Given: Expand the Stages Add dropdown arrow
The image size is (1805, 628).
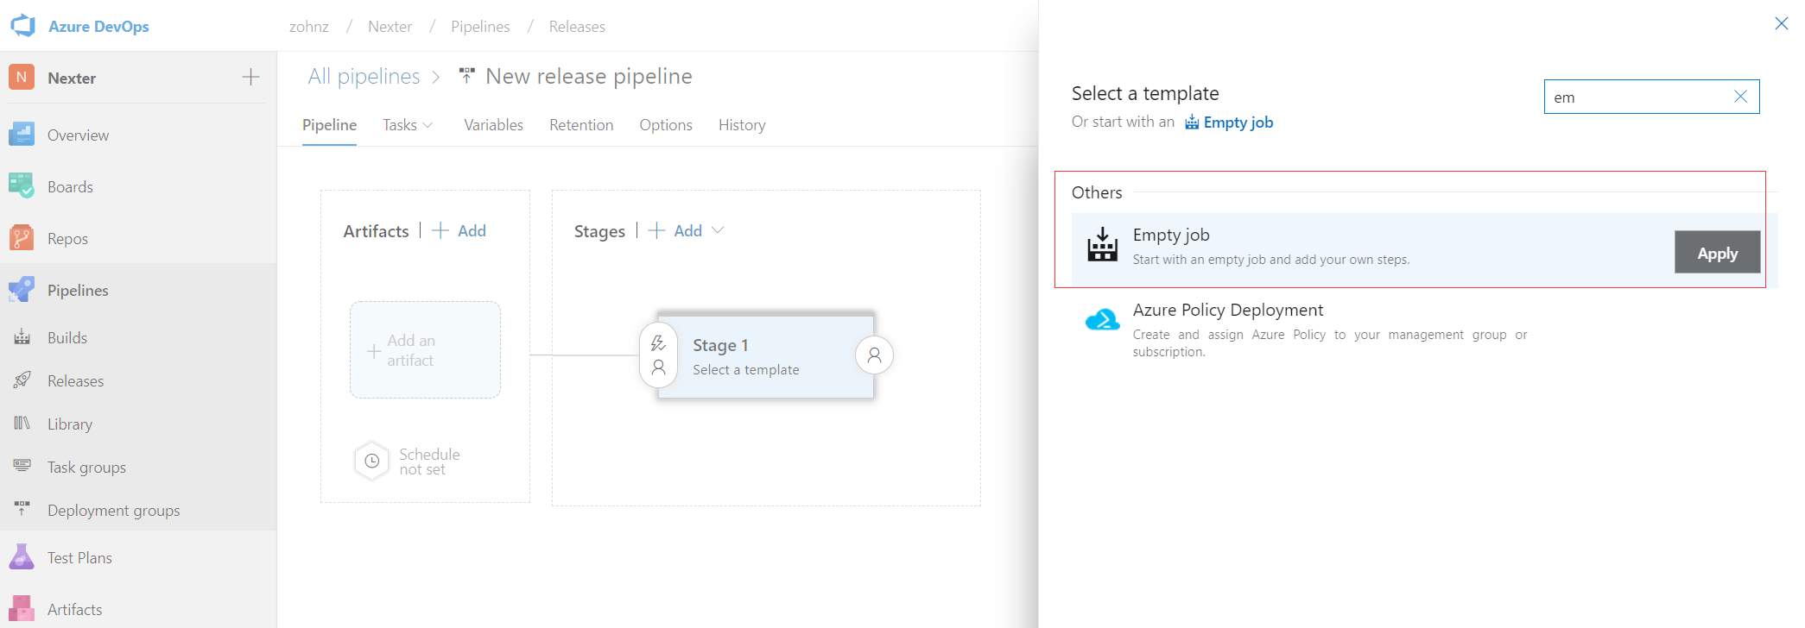Looking at the screenshot, I should tap(718, 230).
